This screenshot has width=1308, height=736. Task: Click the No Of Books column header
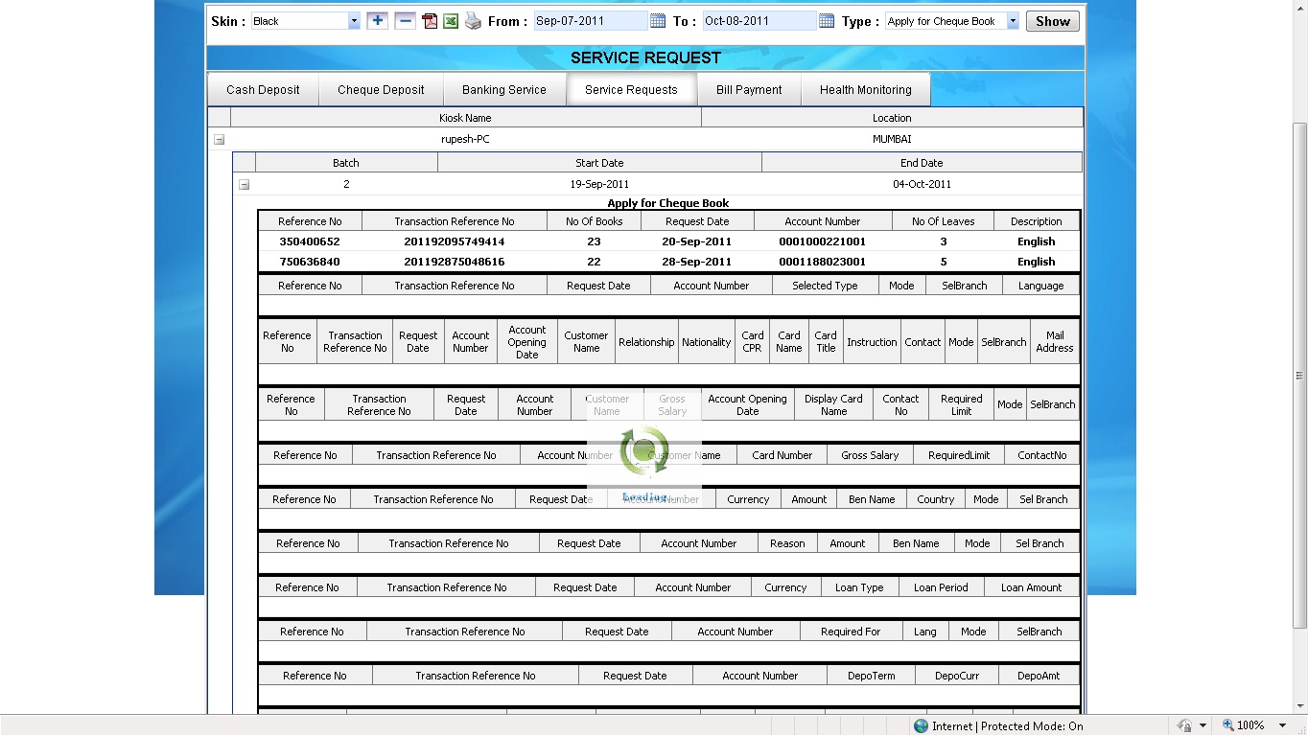[x=595, y=221]
